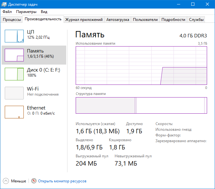Click the memory usage graph area
Image resolution: width=215 pixels, height=189 pixels.
141,66
